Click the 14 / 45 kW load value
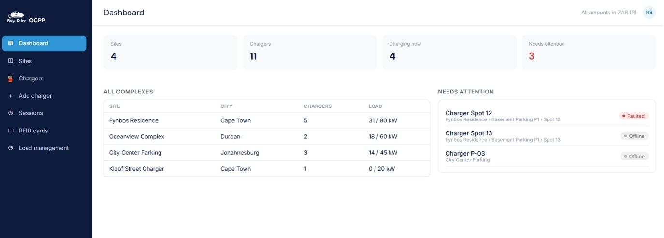Viewport: 664px width, 238px height. pos(383,153)
